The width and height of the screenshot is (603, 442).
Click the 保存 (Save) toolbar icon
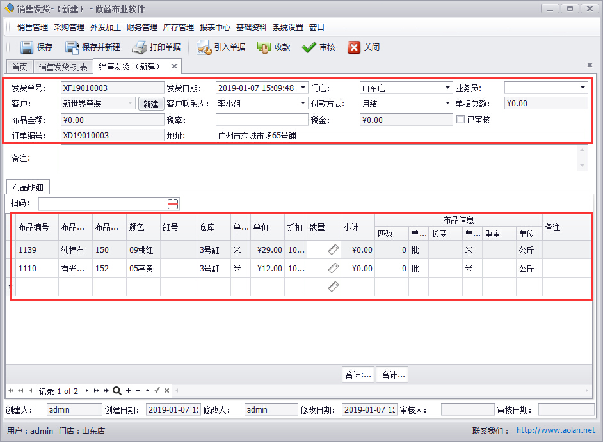coord(28,47)
